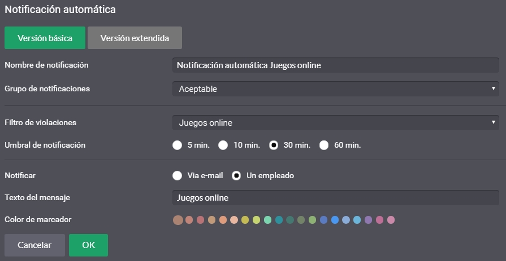Confirm with the green OK button
Screen dimensions: 506x261
(x=88, y=245)
